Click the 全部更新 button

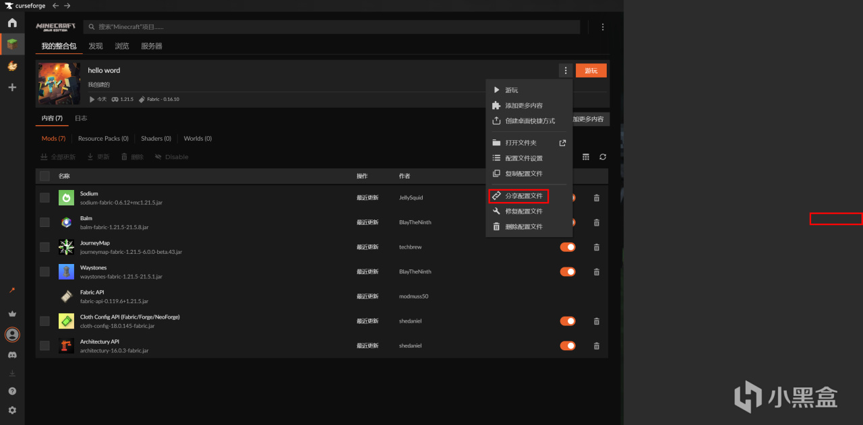[x=58, y=157]
